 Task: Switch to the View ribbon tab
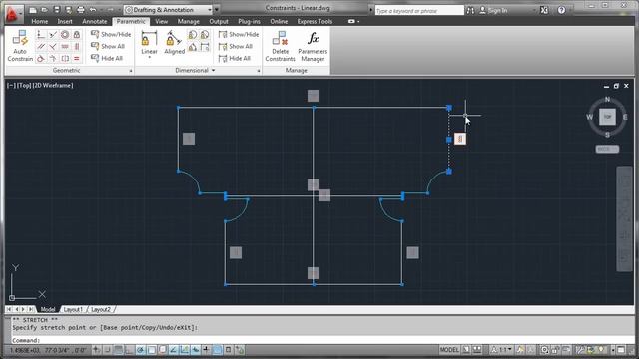[162, 21]
